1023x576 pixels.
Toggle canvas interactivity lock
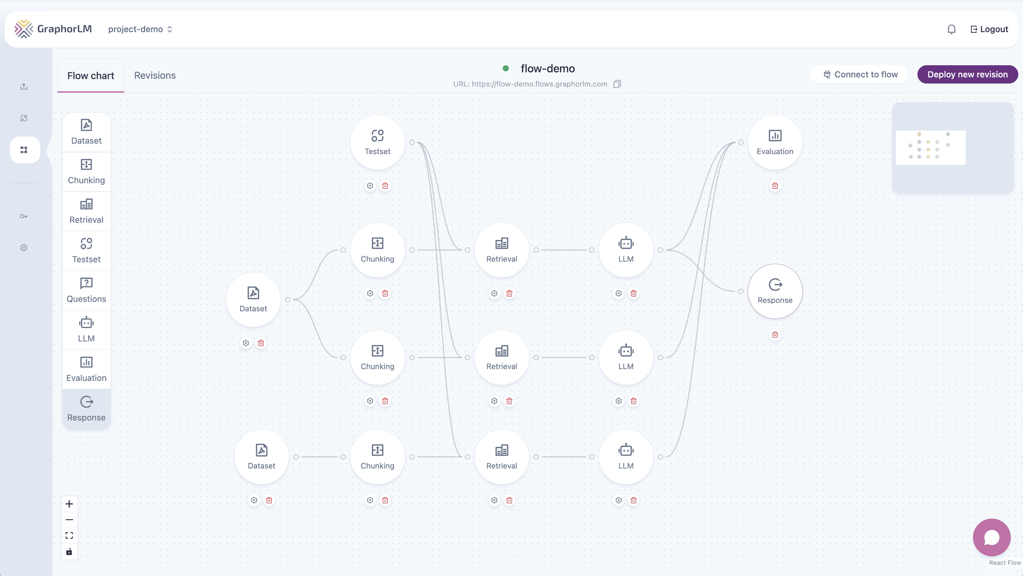pyautogui.click(x=69, y=551)
